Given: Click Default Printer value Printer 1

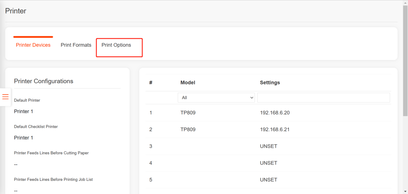Looking at the screenshot, I should click(24, 112).
